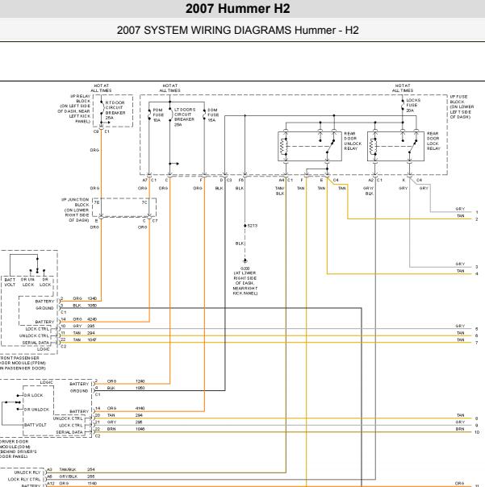Select the "2007 SYSTEM WIRING DIAGRAMS Hummer - H2" subtitle

coord(238,30)
